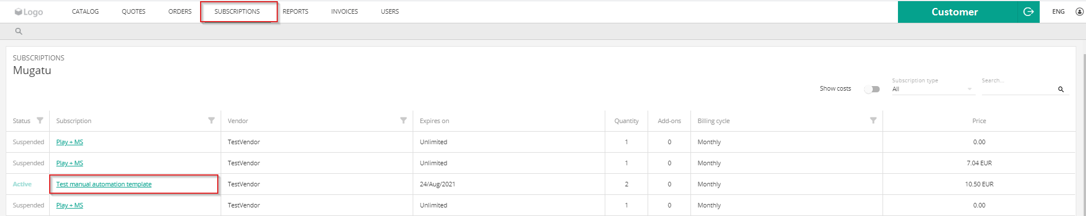Screen dimensions: 1086x216
Task: Go to the INVOICES menu tab
Action: [x=345, y=11]
